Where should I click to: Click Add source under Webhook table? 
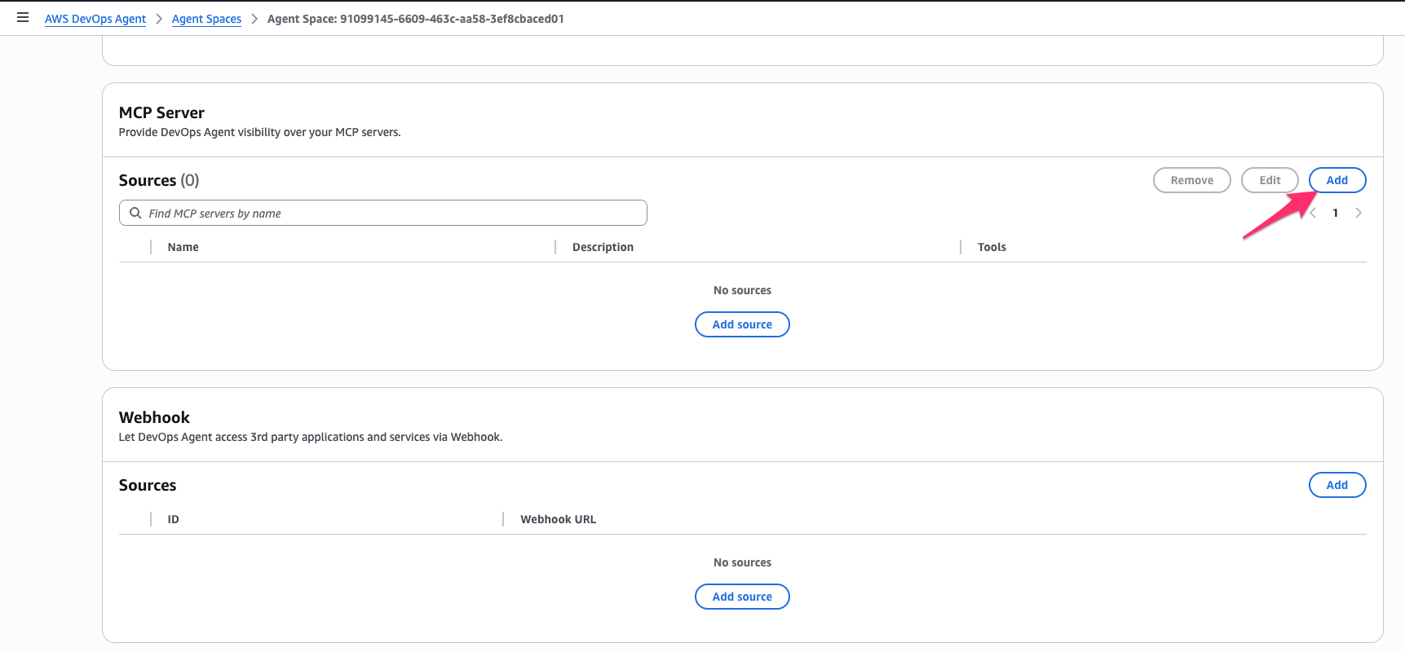(x=741, y=597)
